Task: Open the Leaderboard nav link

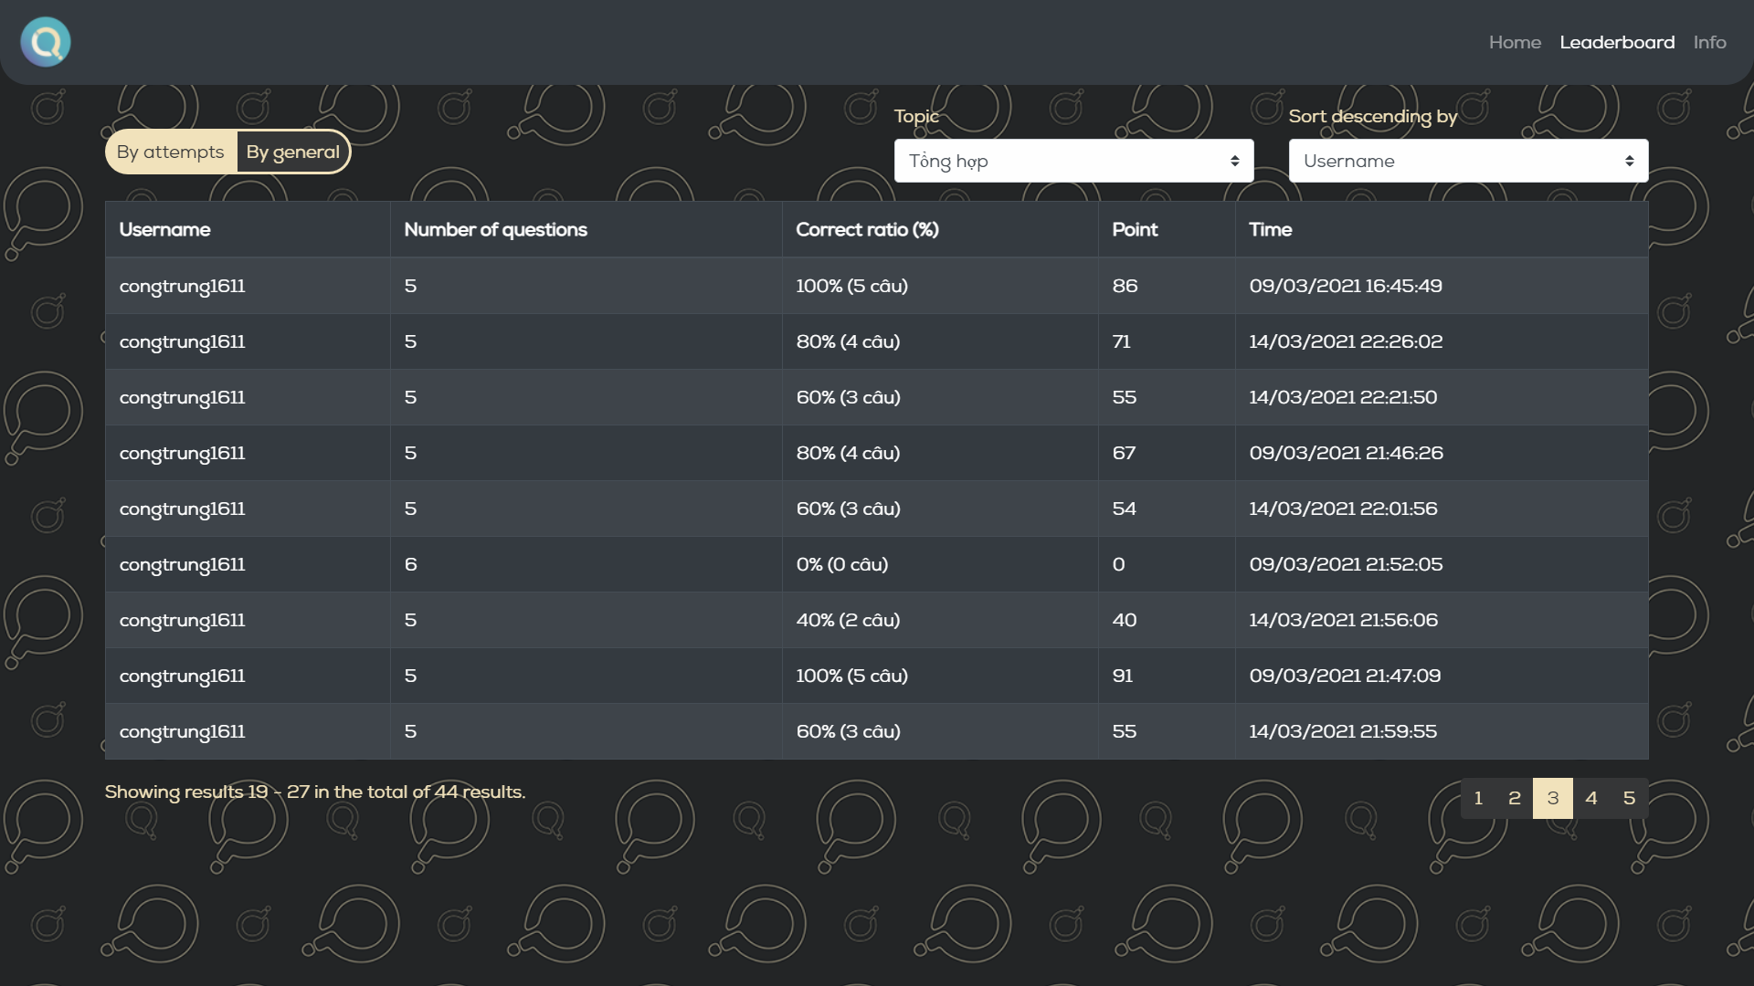Action: (x=1617, y=43)
